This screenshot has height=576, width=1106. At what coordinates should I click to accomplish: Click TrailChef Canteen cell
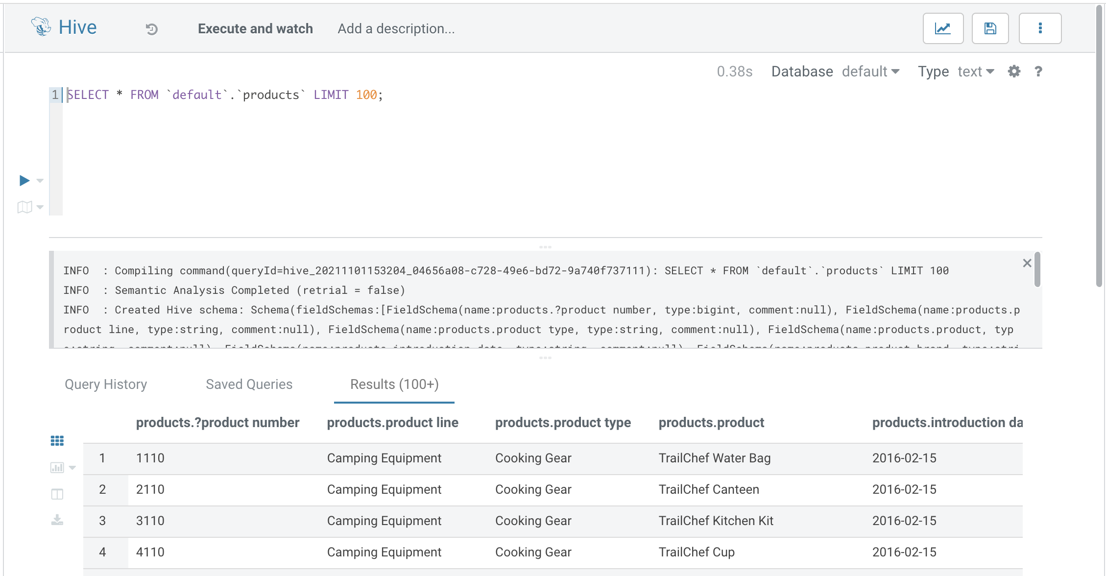(x=709, y=490)
